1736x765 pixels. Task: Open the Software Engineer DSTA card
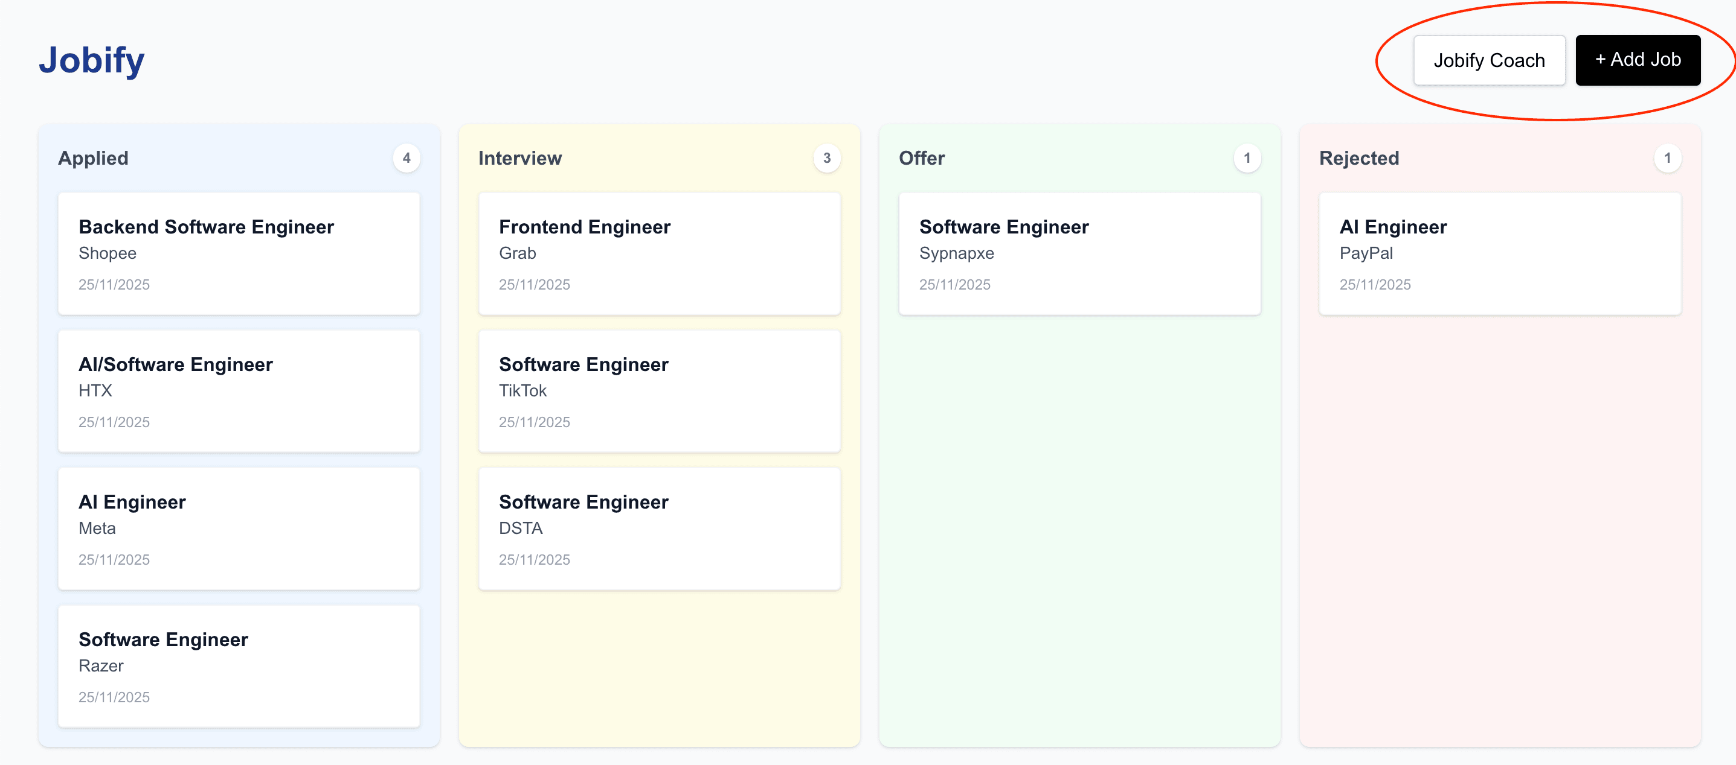[658, 529]
